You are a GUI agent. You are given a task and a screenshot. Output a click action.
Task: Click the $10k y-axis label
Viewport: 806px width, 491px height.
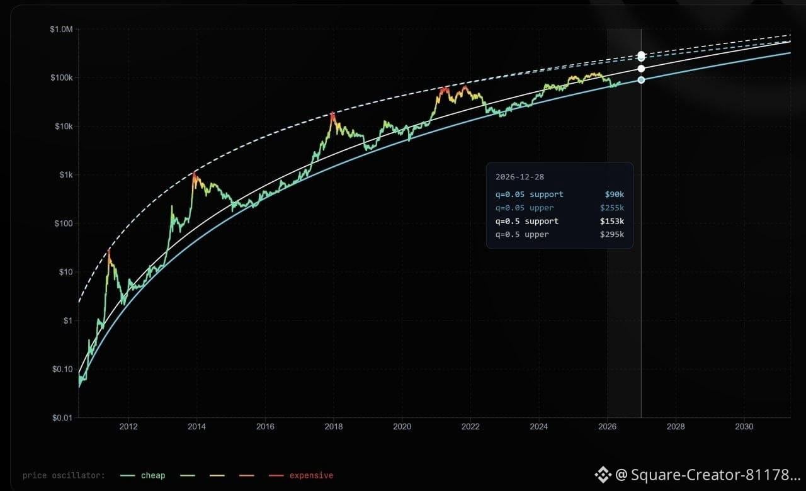[64, 127]
